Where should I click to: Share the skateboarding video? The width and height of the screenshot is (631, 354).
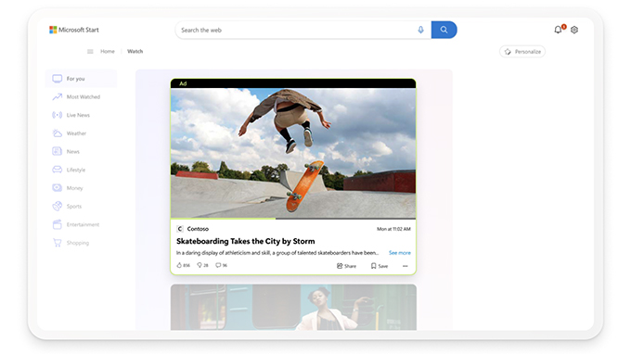[x=346, y=266]
